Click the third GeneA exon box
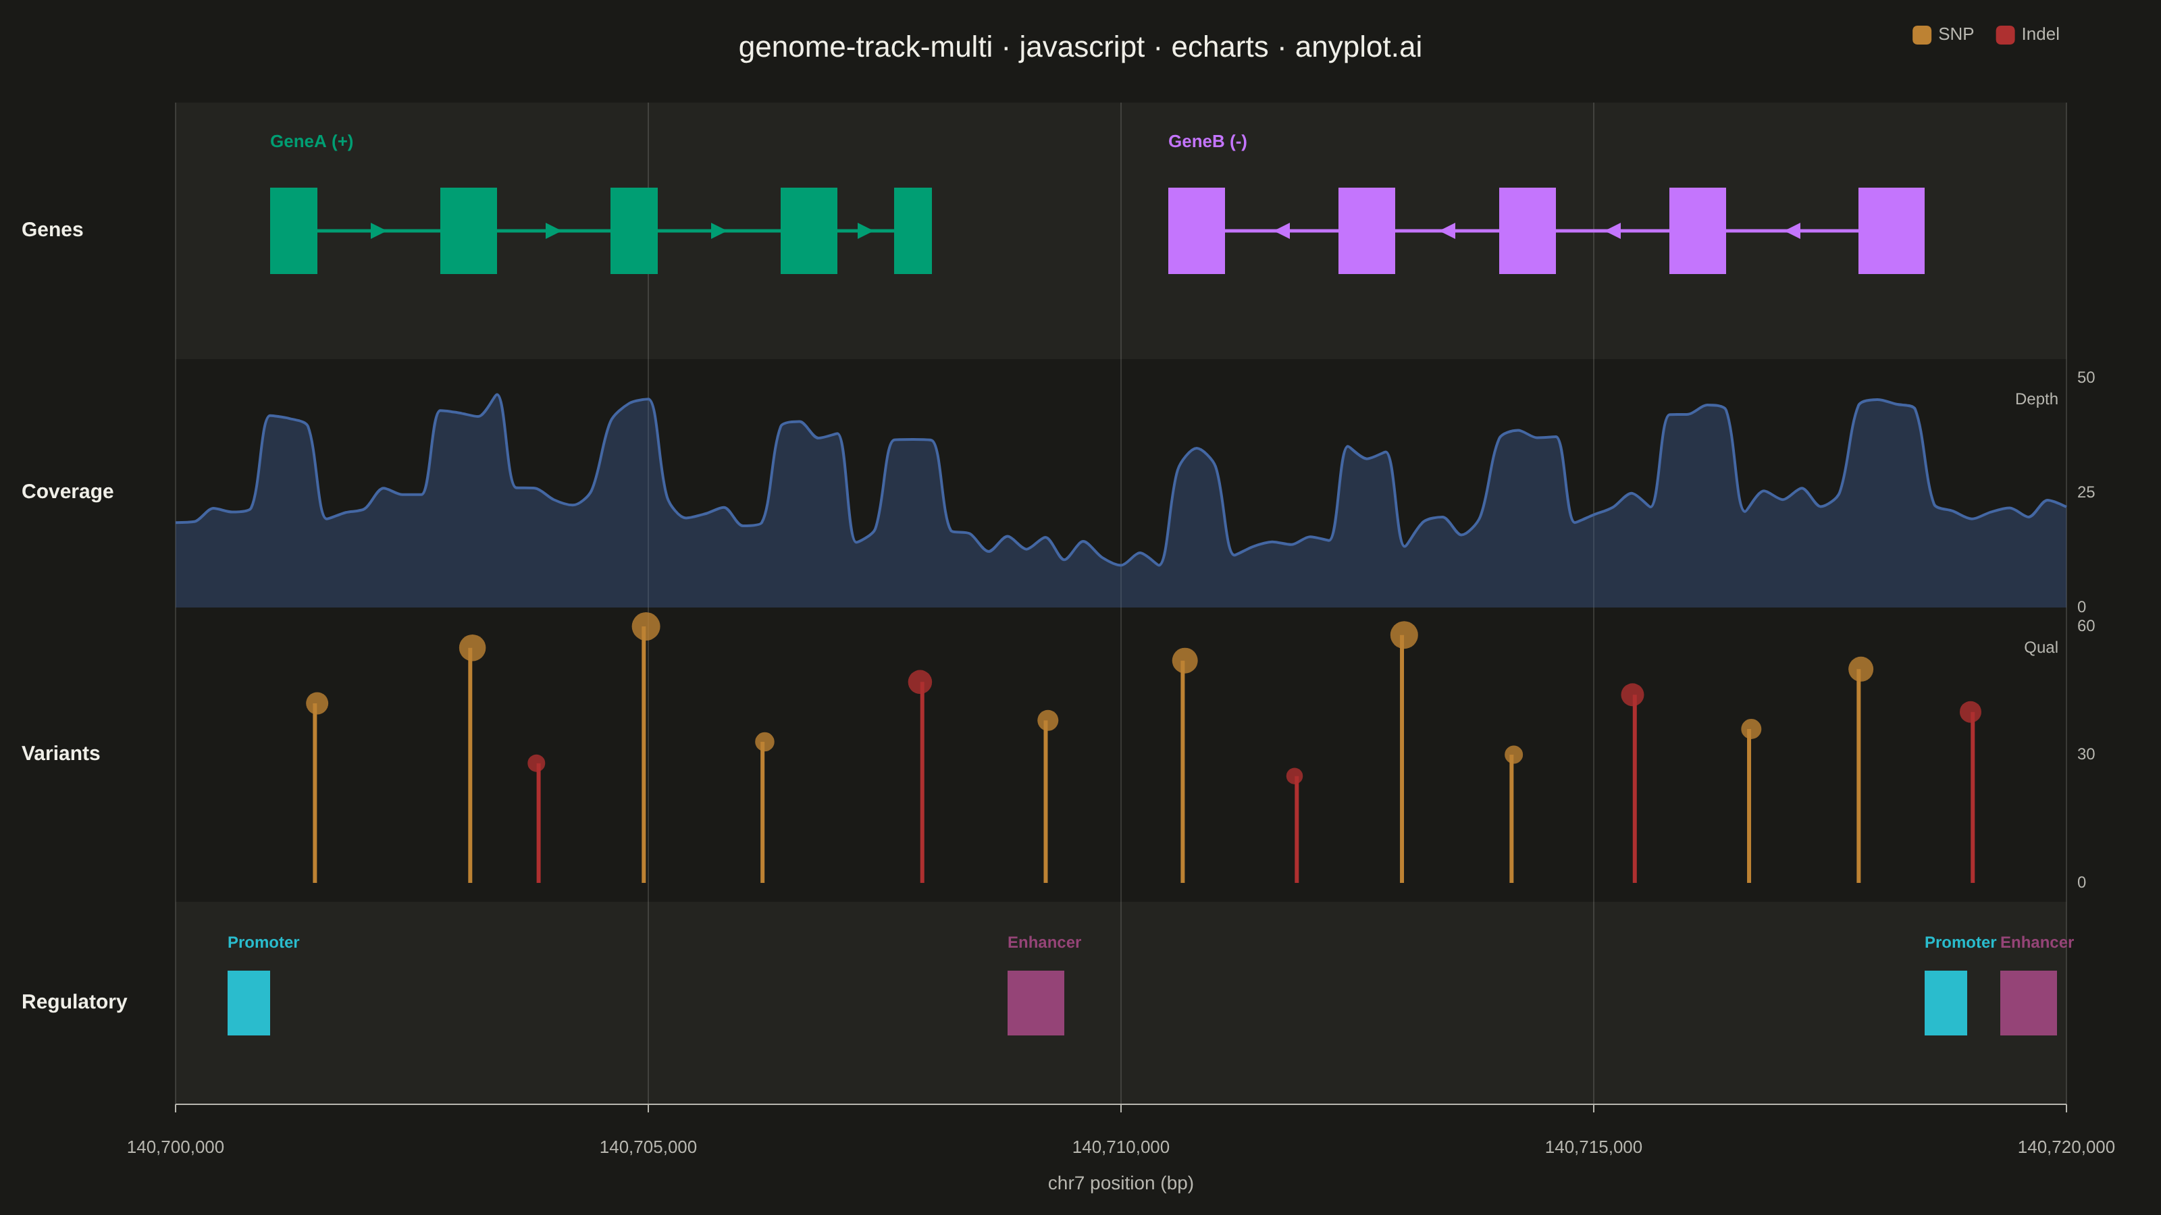2161x1215 pixels. (x=634, y=231)
